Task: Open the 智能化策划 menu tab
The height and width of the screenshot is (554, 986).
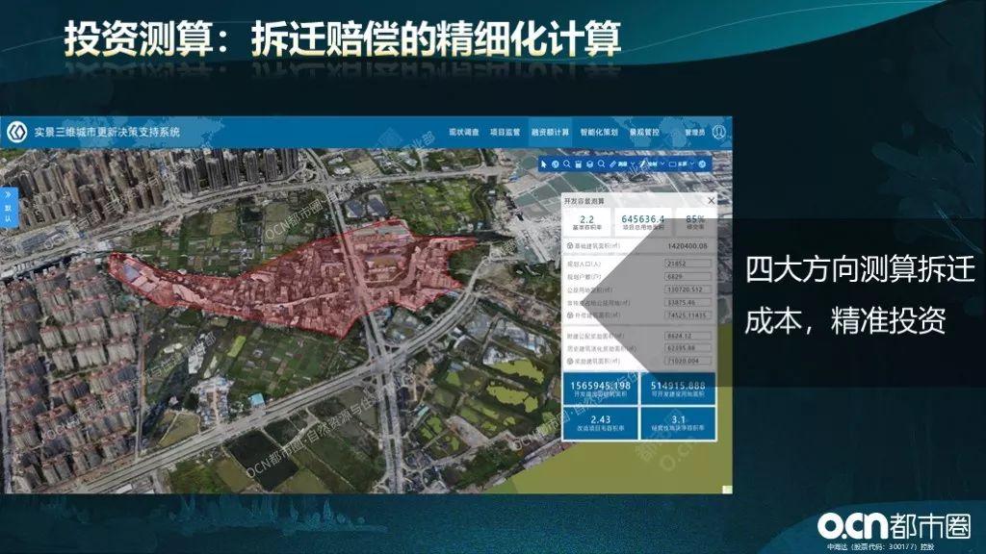Action: pyautogui.click(x=599, y=132)
